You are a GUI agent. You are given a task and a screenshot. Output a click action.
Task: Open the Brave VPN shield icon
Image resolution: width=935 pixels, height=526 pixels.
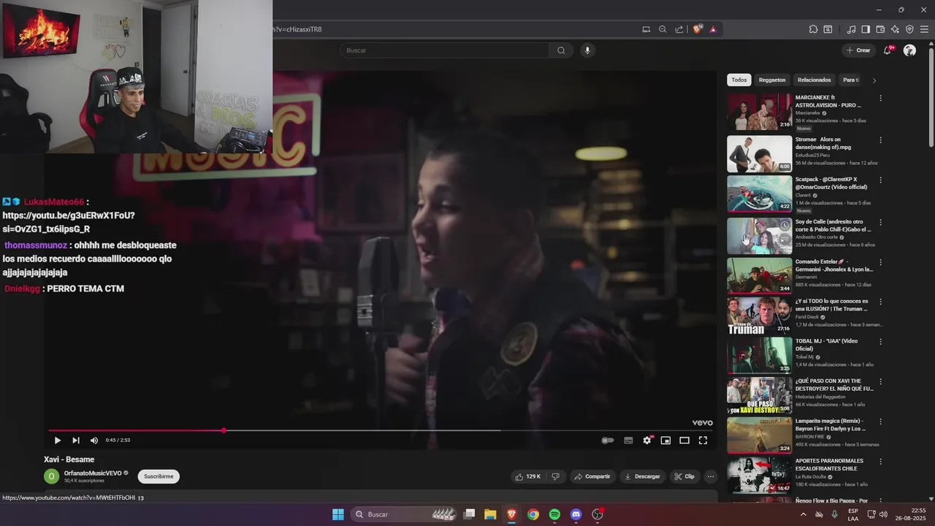909,29
